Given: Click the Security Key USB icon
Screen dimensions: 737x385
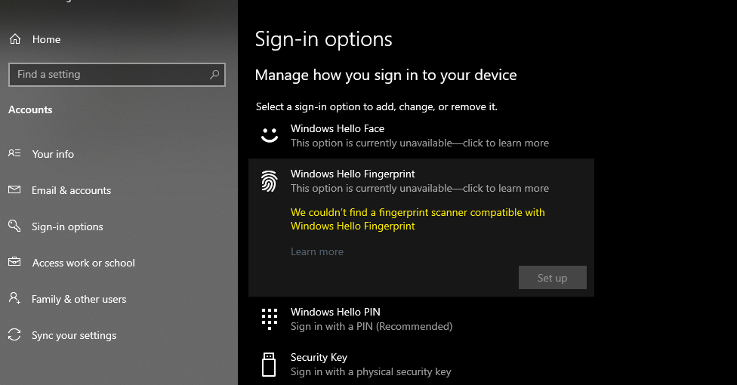Looking at the screenshot, I should click(269, 365).
